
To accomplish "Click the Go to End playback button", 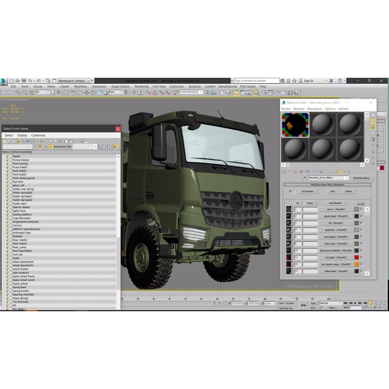I will [365, 303].
